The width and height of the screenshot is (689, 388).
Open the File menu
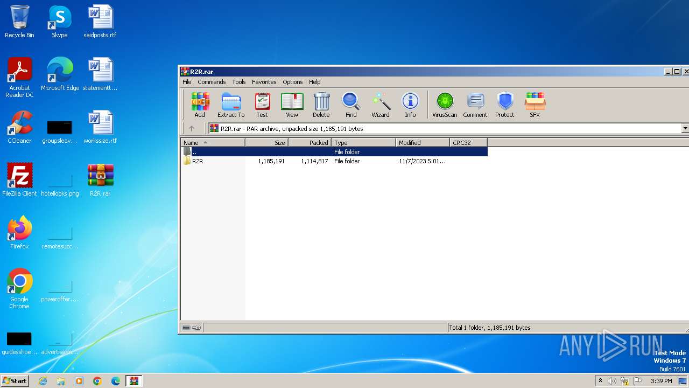coord(187,82)
